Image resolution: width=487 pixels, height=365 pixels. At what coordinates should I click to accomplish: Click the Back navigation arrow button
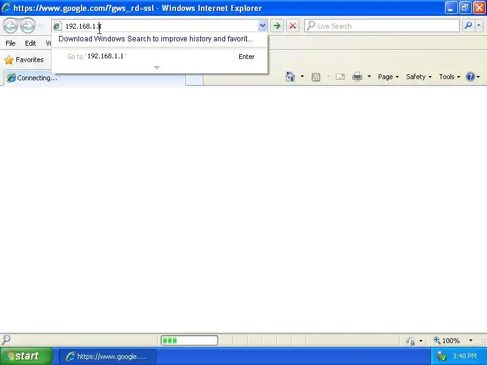pos(11,26)
